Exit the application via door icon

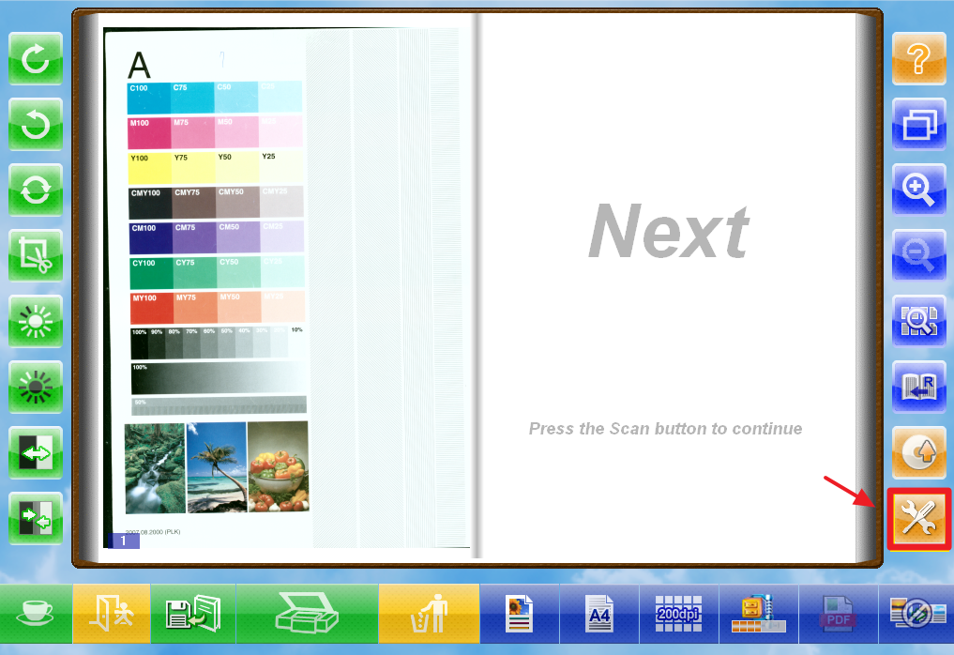point(111,615)
